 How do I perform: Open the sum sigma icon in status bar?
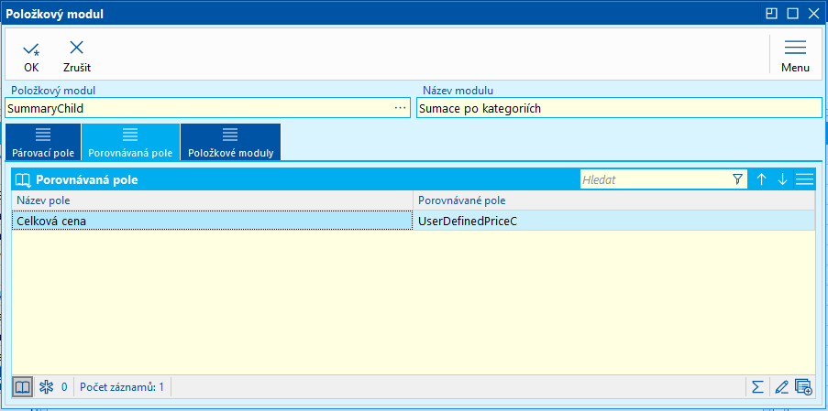click(x=757, y=387)
